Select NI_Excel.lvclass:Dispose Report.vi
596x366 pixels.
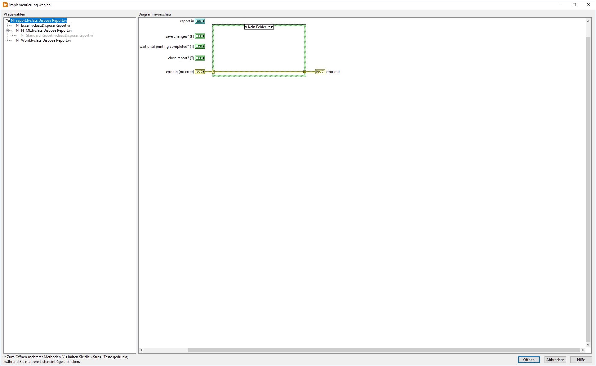43,25
